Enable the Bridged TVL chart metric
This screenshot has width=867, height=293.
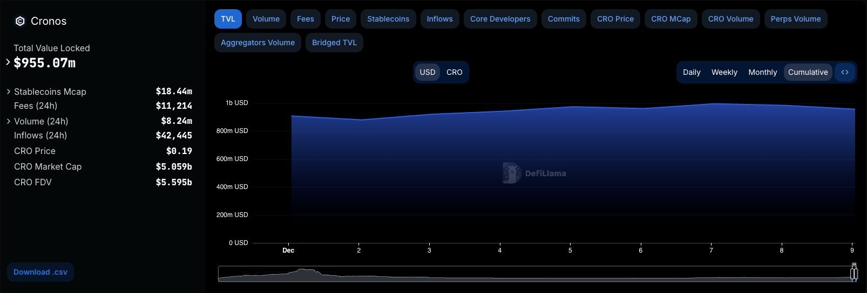334,43
